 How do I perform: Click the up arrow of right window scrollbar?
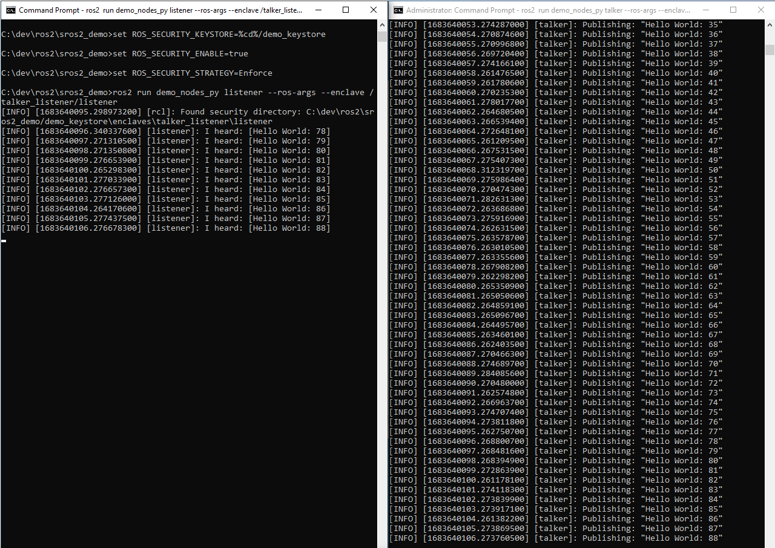pyautogui.click(x=770, y=24)
